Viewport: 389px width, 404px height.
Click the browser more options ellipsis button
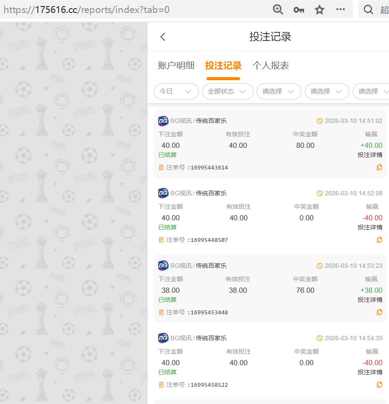click(340, 9)
